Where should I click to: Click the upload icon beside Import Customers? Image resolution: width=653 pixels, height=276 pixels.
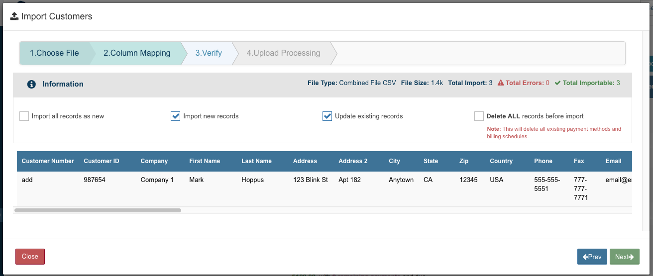(x=14, y=16)
